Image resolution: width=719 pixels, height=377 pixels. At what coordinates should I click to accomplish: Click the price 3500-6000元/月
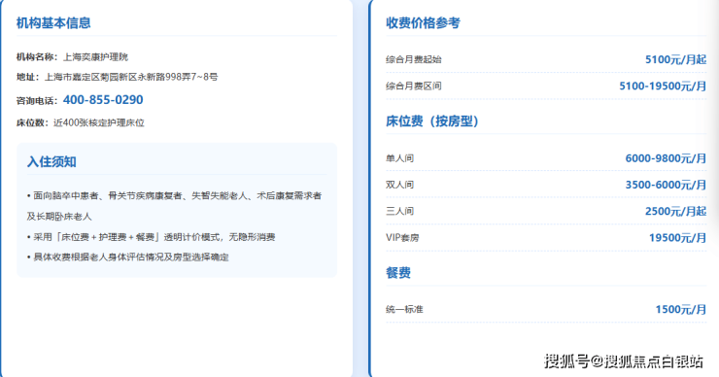click(x=666, y=185)
